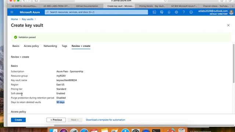Show notifications via the bell icon
The image size is (235, 132).
point(169,12)
